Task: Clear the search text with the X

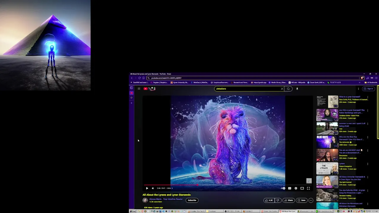Action: [x=282, y=89]
